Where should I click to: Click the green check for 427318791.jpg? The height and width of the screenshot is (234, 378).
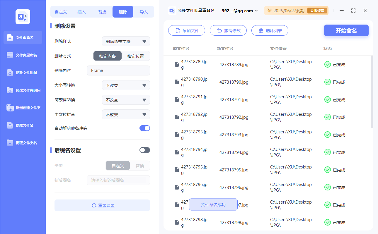point(328,99)
